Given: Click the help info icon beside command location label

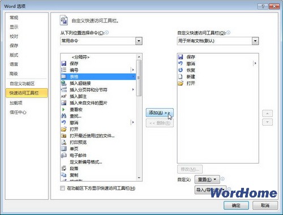Looking at the screenshot, I should click(107, 33).
